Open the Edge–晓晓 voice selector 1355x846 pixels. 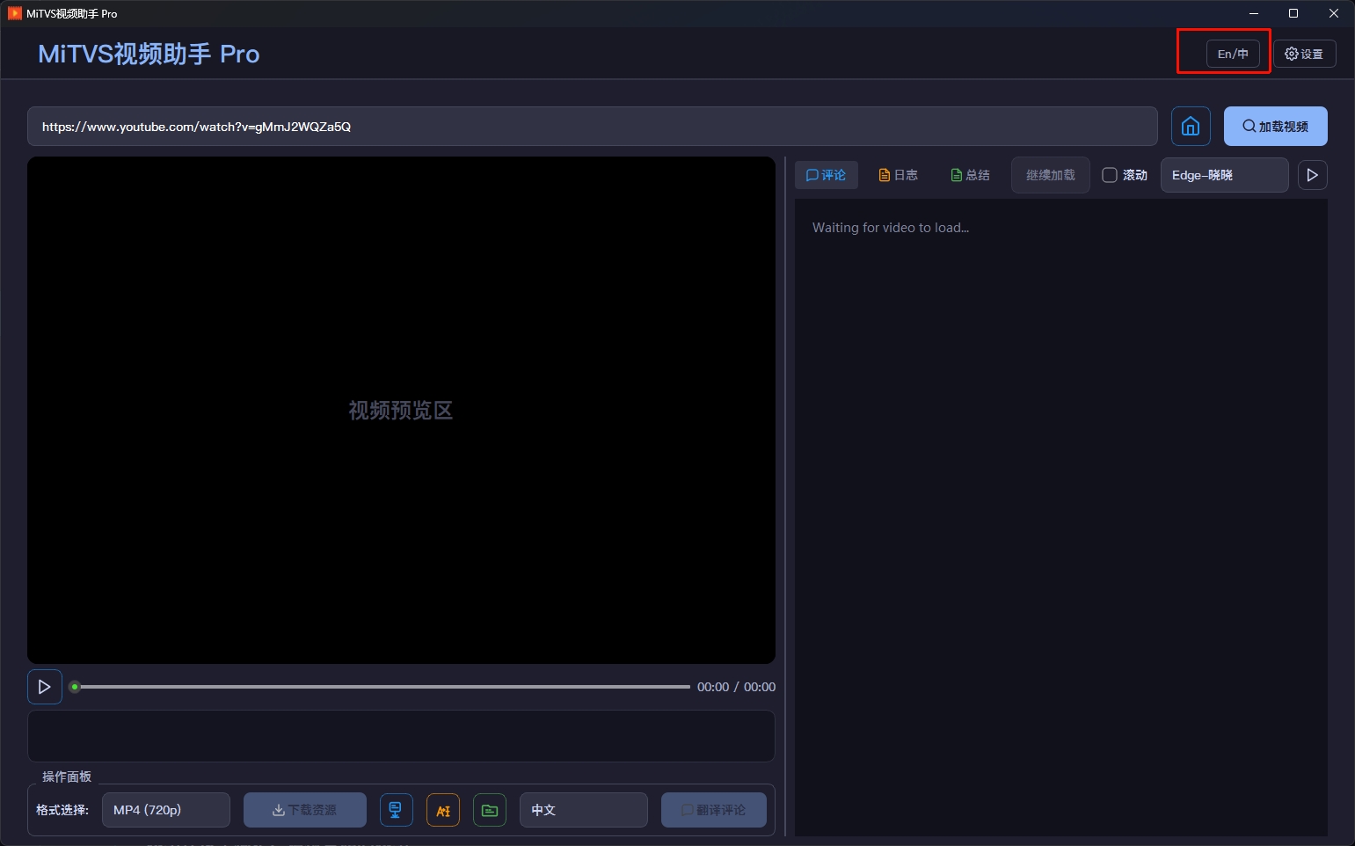pyautogui.click(x=1224, y=175)
